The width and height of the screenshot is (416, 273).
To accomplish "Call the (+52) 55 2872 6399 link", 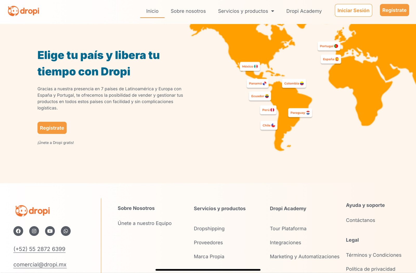I will [x=39, y=249].
